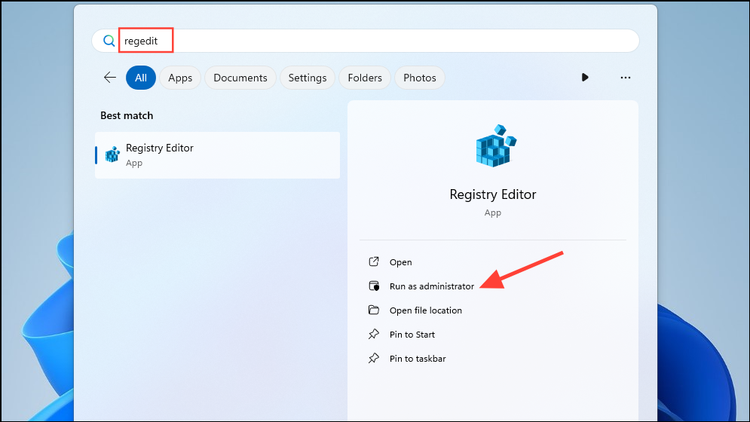Click the small Registry Editor cube icon
750x422 pixels.
pyautogui.click(x=112, y=154)
